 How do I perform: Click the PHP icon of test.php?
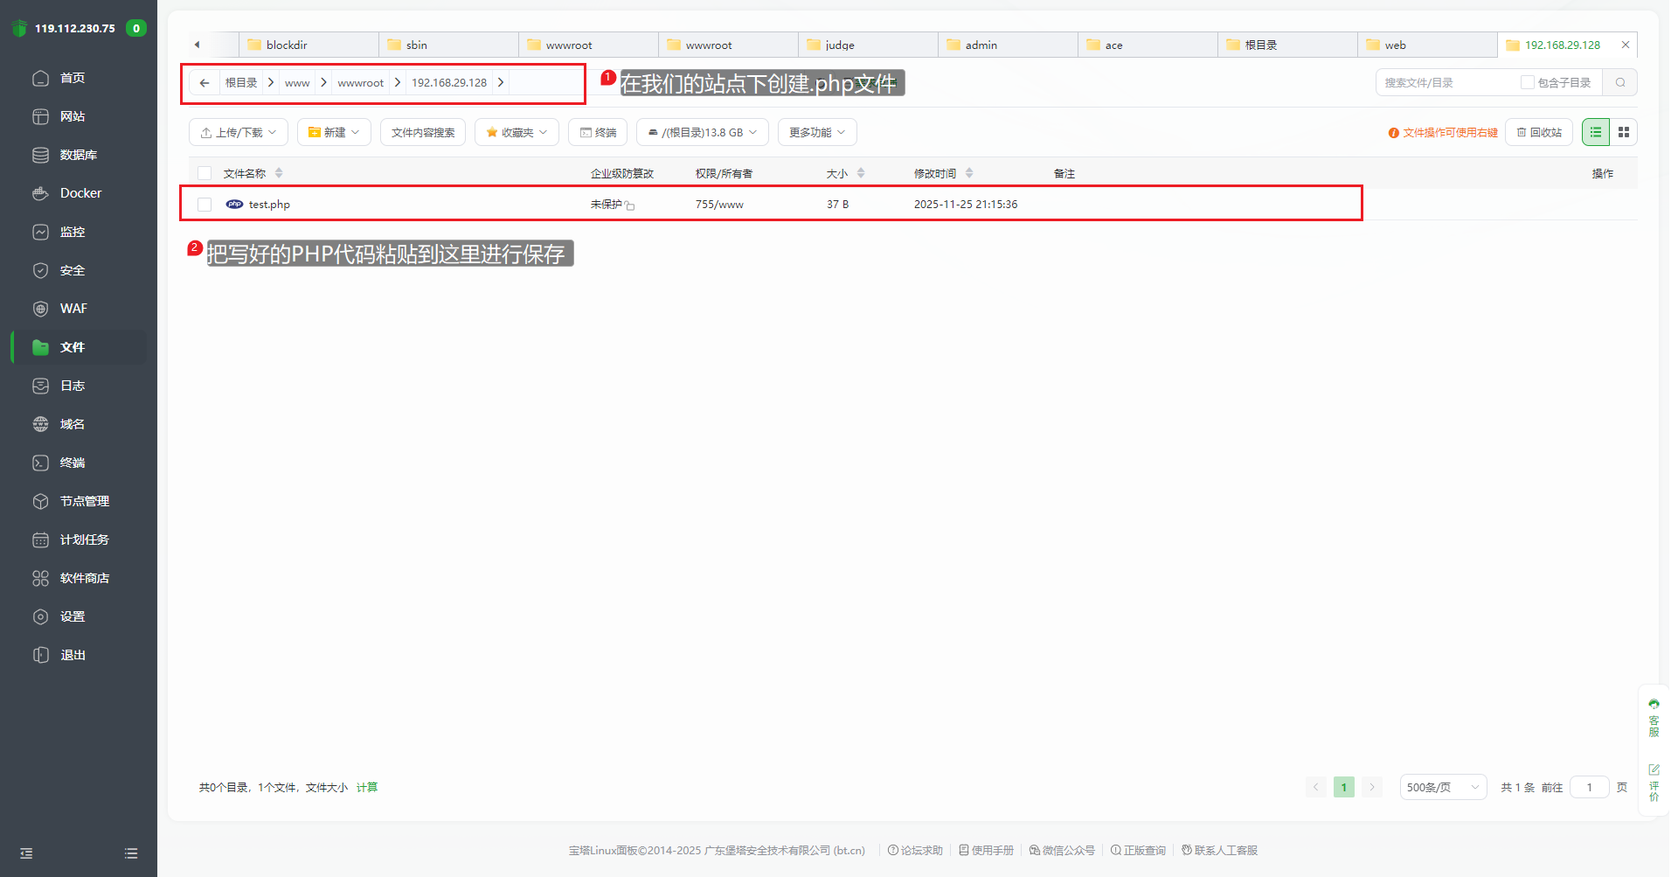(234, 205)
